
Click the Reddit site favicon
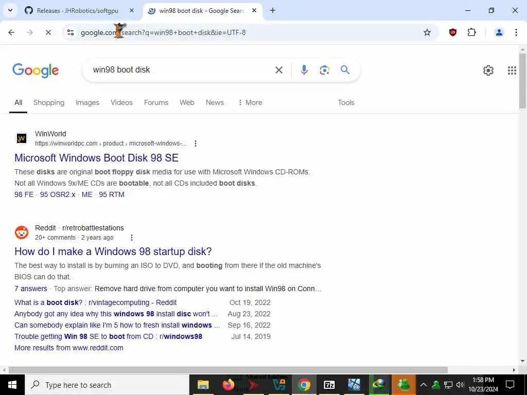point(22,232)
